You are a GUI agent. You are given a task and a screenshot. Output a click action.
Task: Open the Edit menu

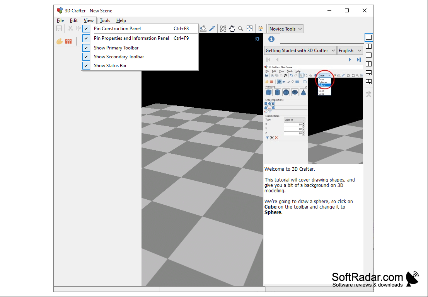pyautogui.click(x=74, y=20)
